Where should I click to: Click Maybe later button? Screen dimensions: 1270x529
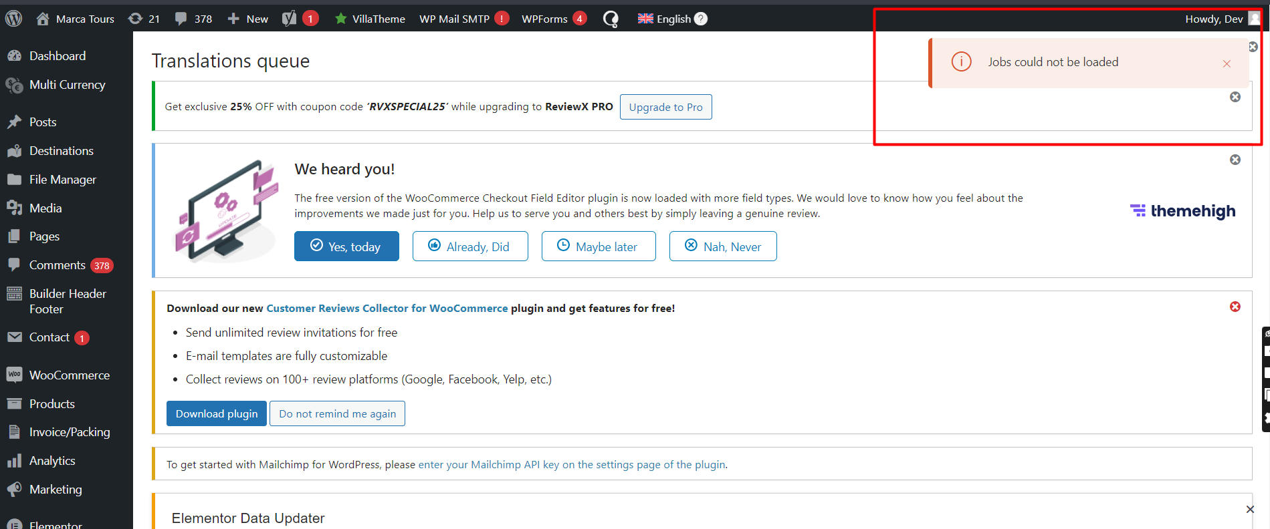pos(599,246)
